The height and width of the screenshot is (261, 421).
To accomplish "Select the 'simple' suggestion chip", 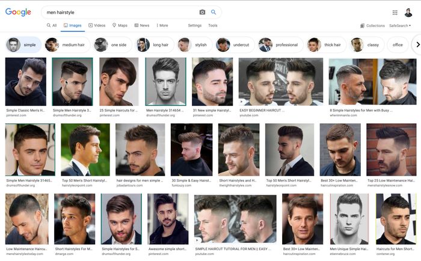I will [x=23, y=45].
